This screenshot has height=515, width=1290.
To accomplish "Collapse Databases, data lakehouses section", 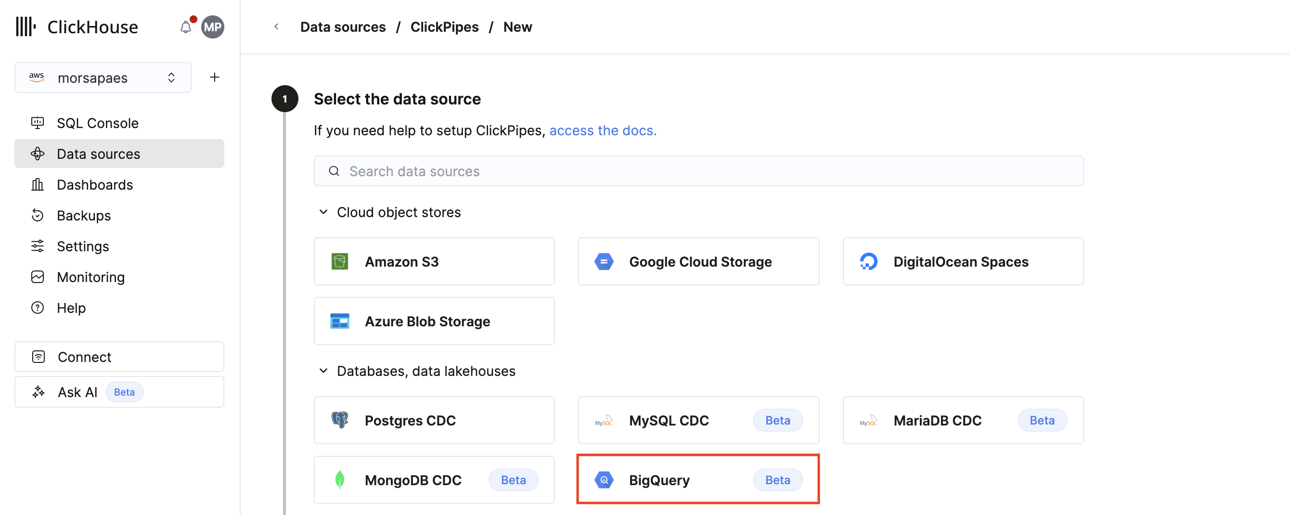I will pyautogui.click(x=323, y=371).
